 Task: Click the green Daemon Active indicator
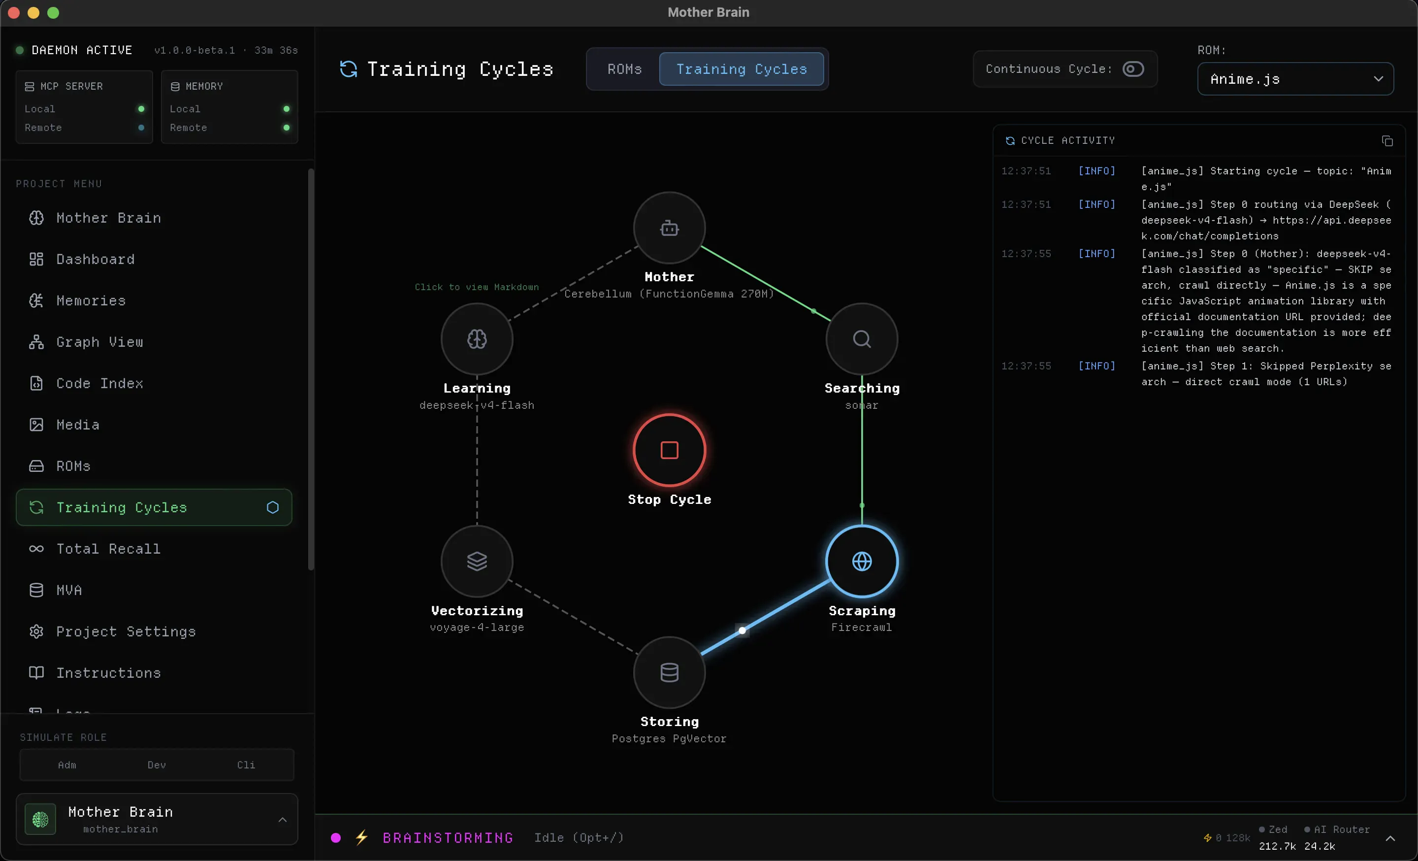point(20,50)
